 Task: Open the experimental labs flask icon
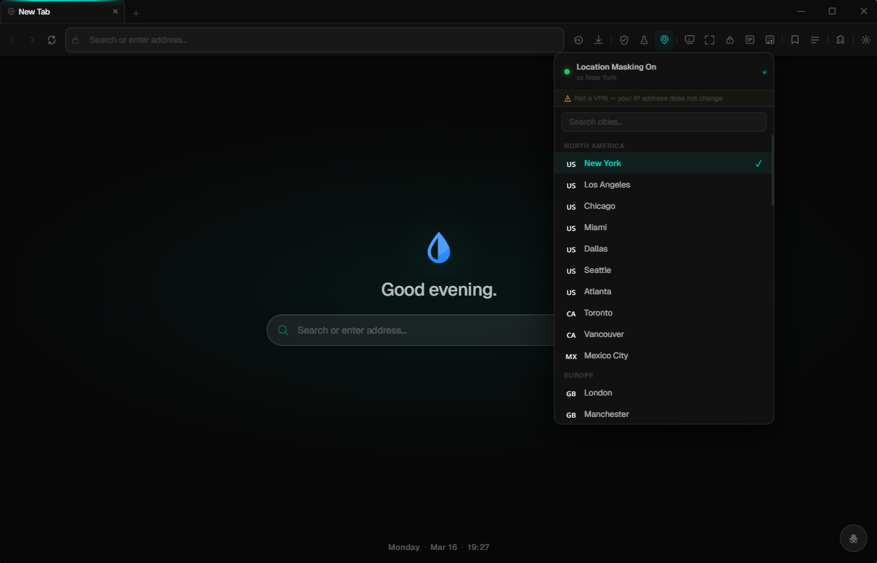coord(643,39)
